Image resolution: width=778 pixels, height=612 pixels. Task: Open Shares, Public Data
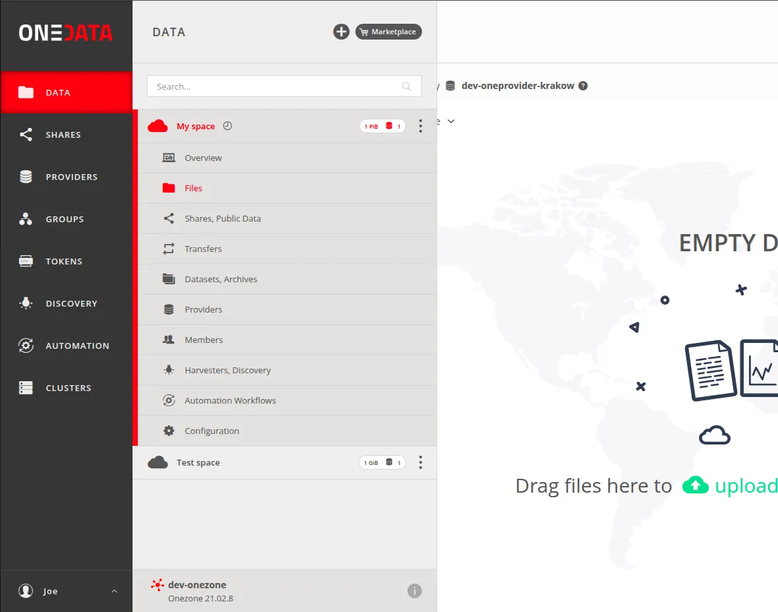click(287, 218)
